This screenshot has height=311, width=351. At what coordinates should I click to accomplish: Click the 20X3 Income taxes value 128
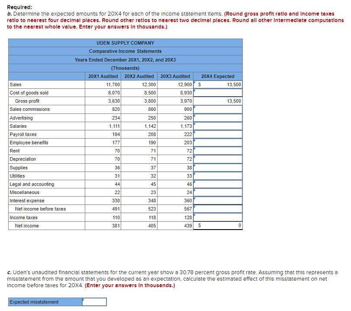click(x=188, y=217)
